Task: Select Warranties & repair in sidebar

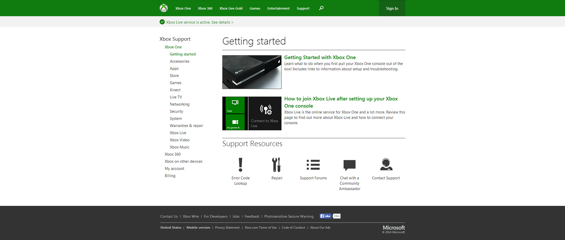Action: [186, 126]
